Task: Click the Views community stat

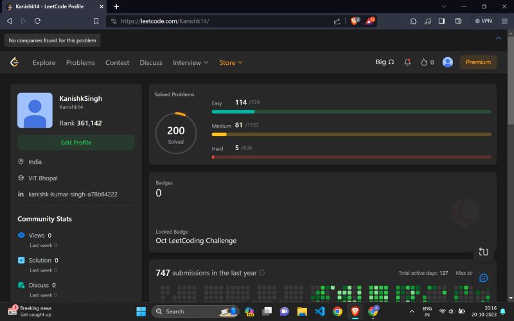Action: click(x=35, y=236)
